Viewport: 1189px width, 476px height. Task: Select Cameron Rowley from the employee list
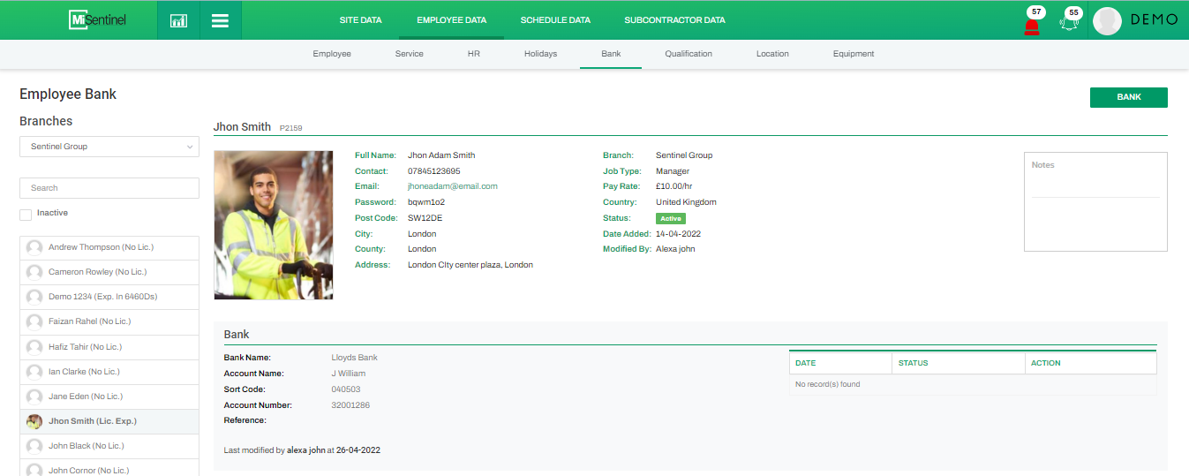coord(97,272)
